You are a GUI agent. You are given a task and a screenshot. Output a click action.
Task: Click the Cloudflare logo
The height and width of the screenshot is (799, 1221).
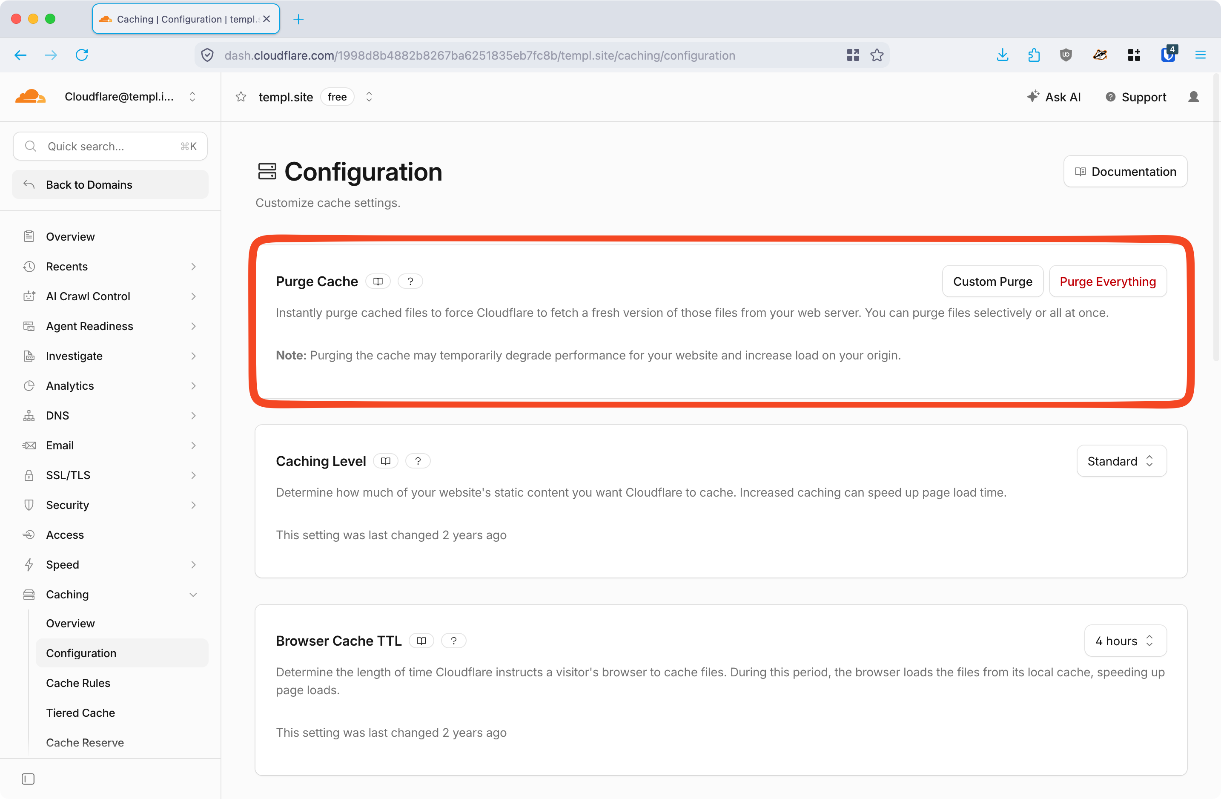(30, 97)
